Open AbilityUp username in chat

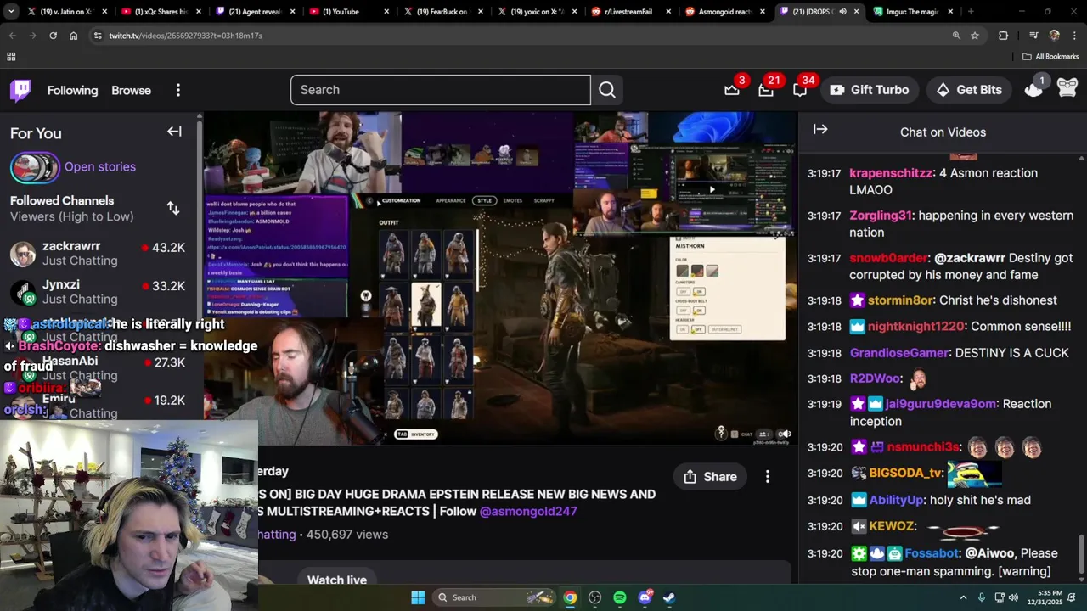pyautogui.click(x=896, y=501)
